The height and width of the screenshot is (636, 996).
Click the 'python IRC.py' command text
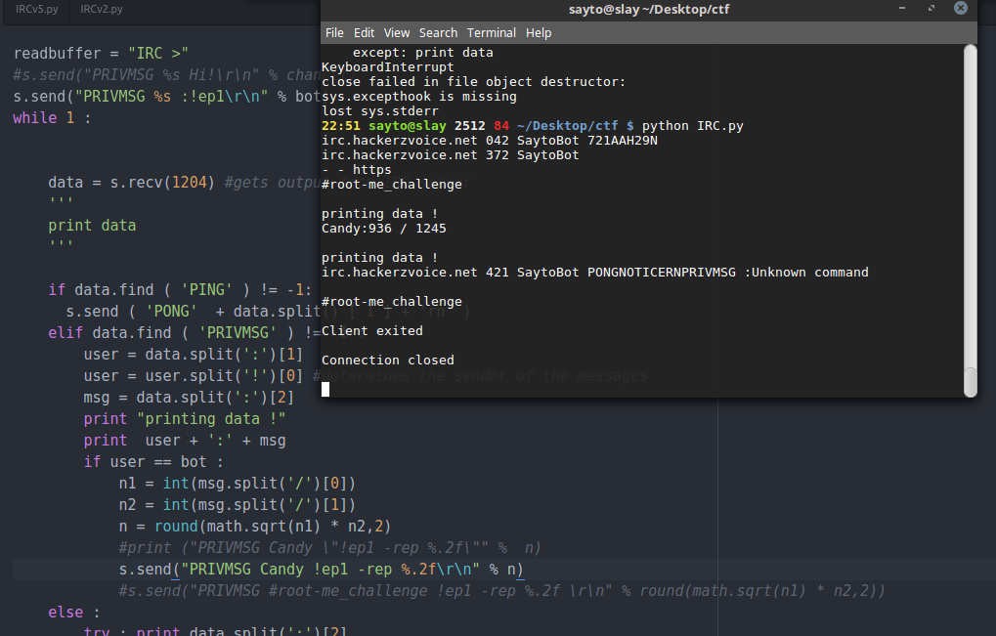[x=692, y=126]
